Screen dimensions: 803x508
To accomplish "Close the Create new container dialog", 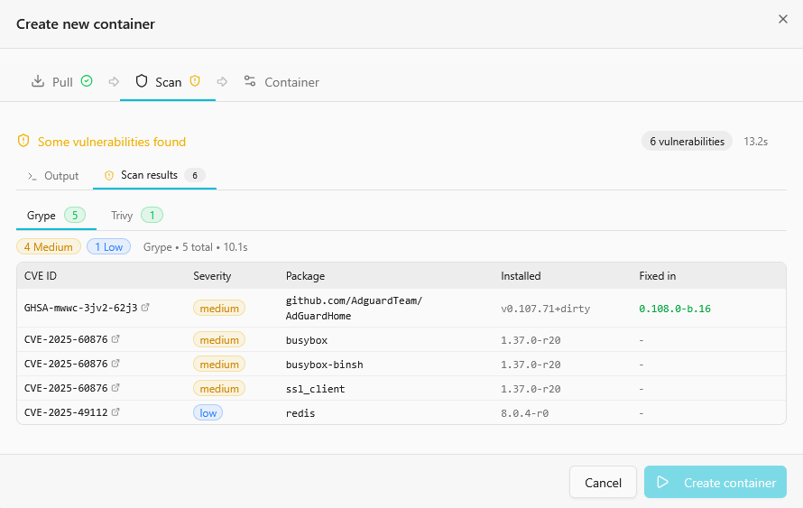I will pyautogui.click(x=782, y=19).
